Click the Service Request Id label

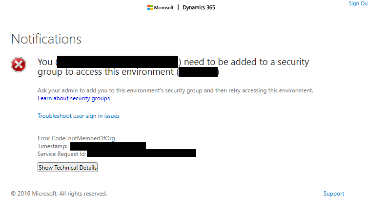[62, 154]
